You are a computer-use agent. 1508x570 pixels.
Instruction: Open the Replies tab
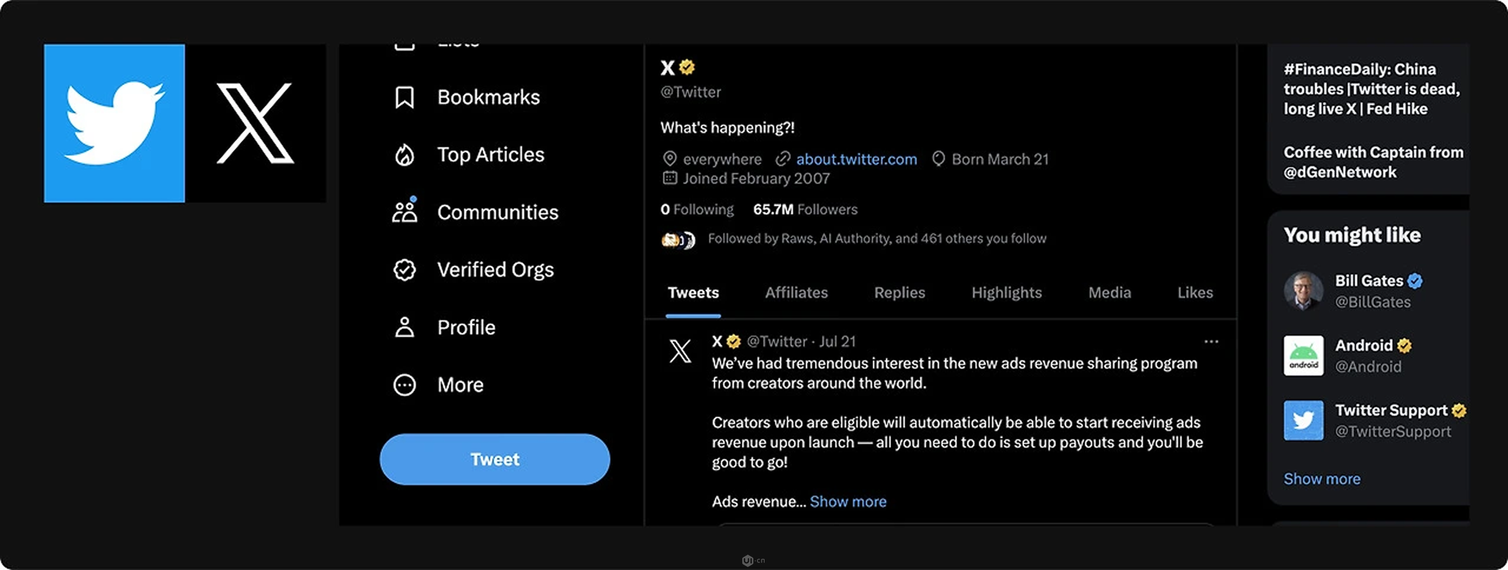899,293
